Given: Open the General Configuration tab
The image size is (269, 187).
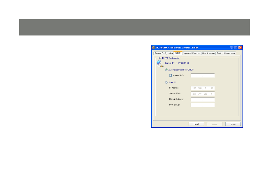Looking at the screenshot, I should click(x=164, y=53).
